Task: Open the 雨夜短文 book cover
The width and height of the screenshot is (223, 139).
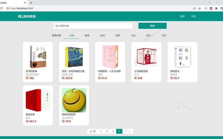Action: [183, 57]
